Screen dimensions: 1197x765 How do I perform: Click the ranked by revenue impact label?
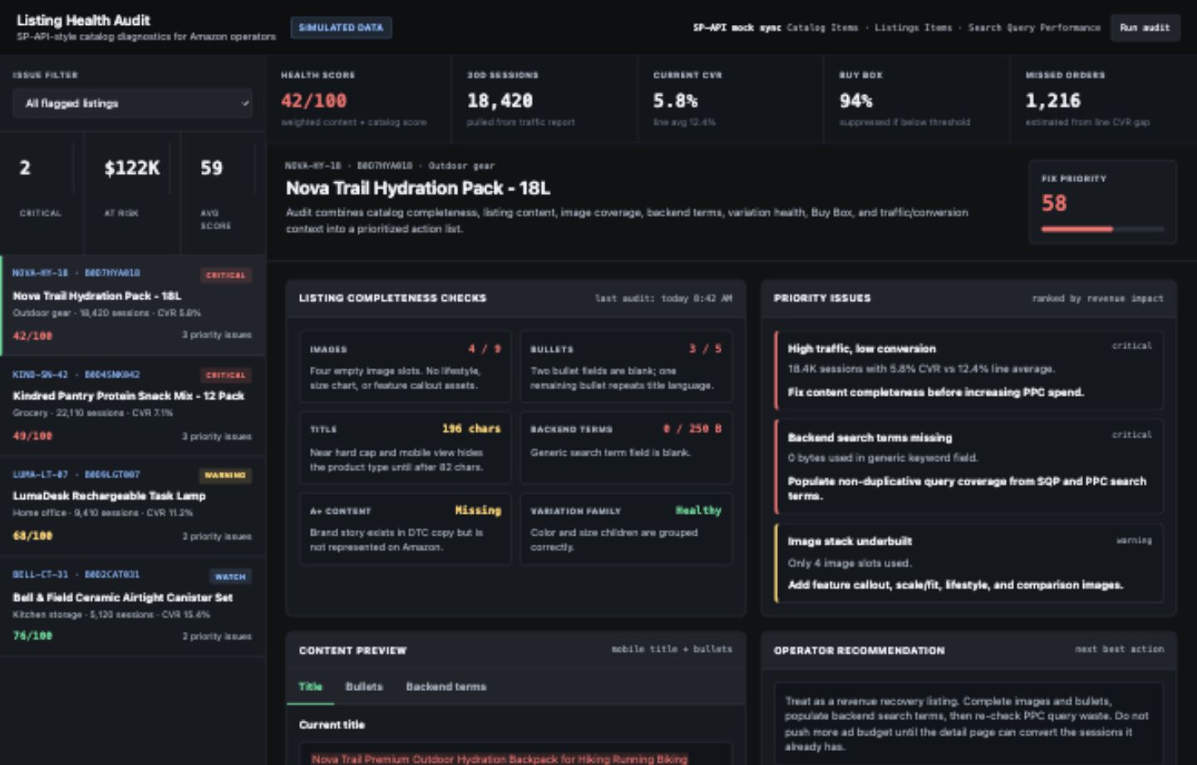coord(1097,298)
